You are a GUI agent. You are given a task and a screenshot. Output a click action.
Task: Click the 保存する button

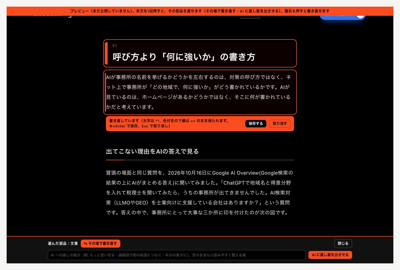(256, 124)
